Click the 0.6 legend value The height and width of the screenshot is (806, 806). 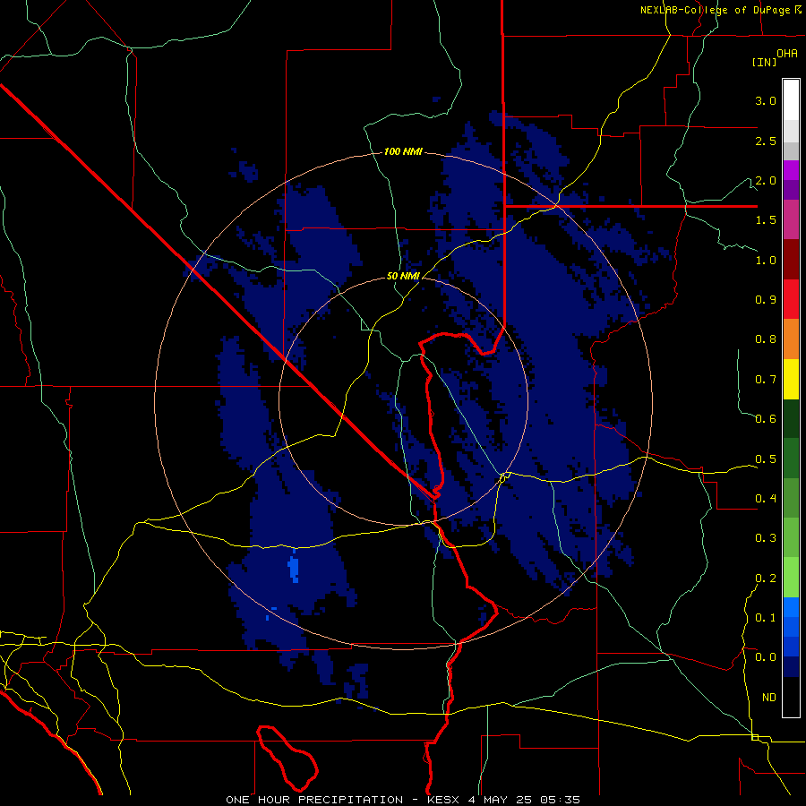766,419
